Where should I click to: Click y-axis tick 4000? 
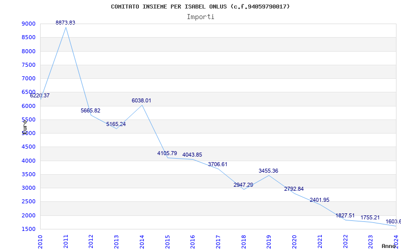pyautogui.click(x=29, y=161)
